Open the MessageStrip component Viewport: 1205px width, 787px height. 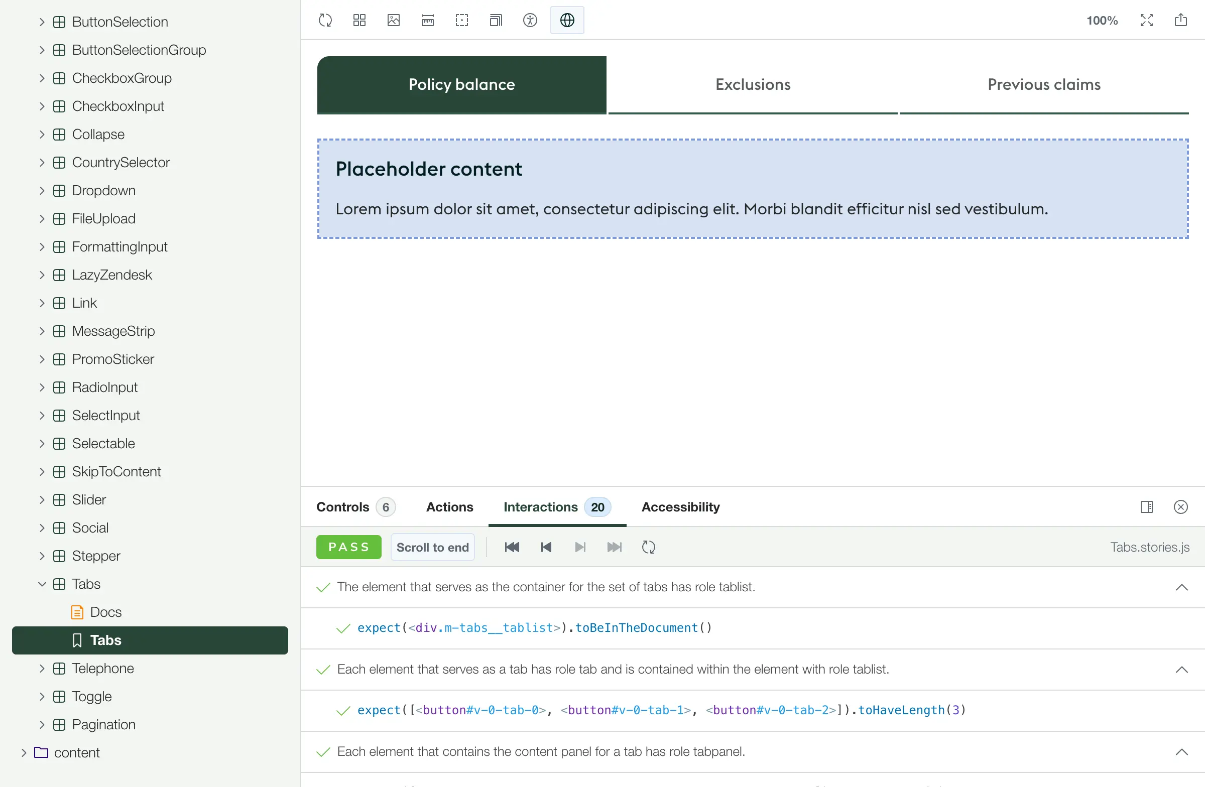click(x=113, y=331)
